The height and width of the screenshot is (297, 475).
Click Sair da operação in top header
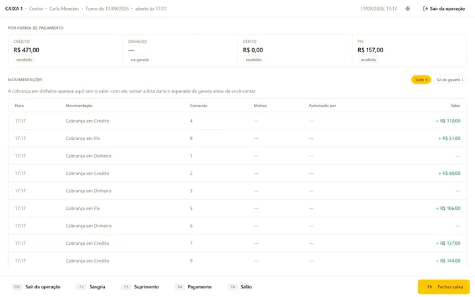pos(444,9)
